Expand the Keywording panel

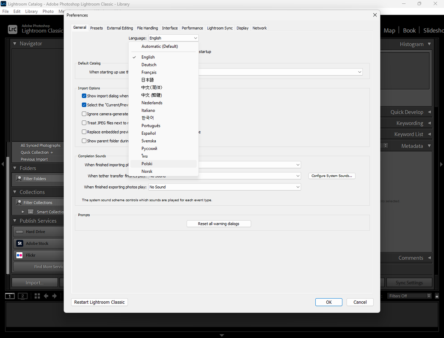429,123
